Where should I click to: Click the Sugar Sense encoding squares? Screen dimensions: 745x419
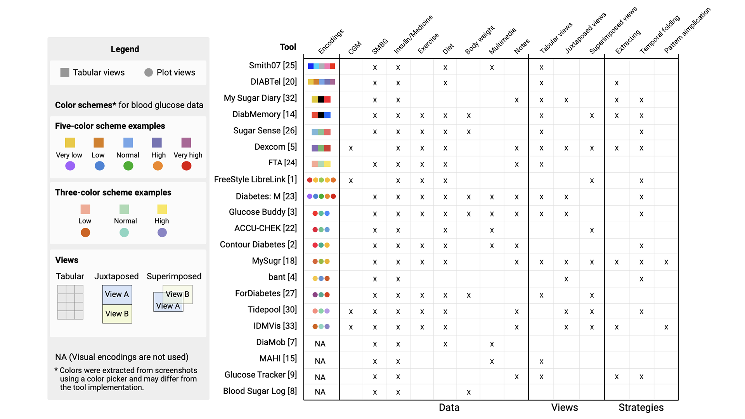(x=321, y=132)
